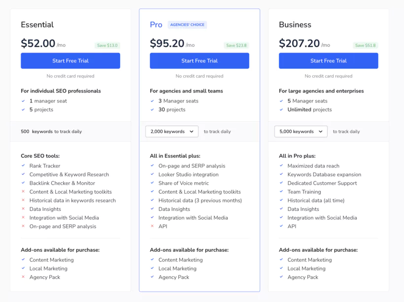Click the checkmark next to Content Marketing in Pro add-ons
This screenshot has width=404, height=302.
pyautogui.click(x=153, y=260)
